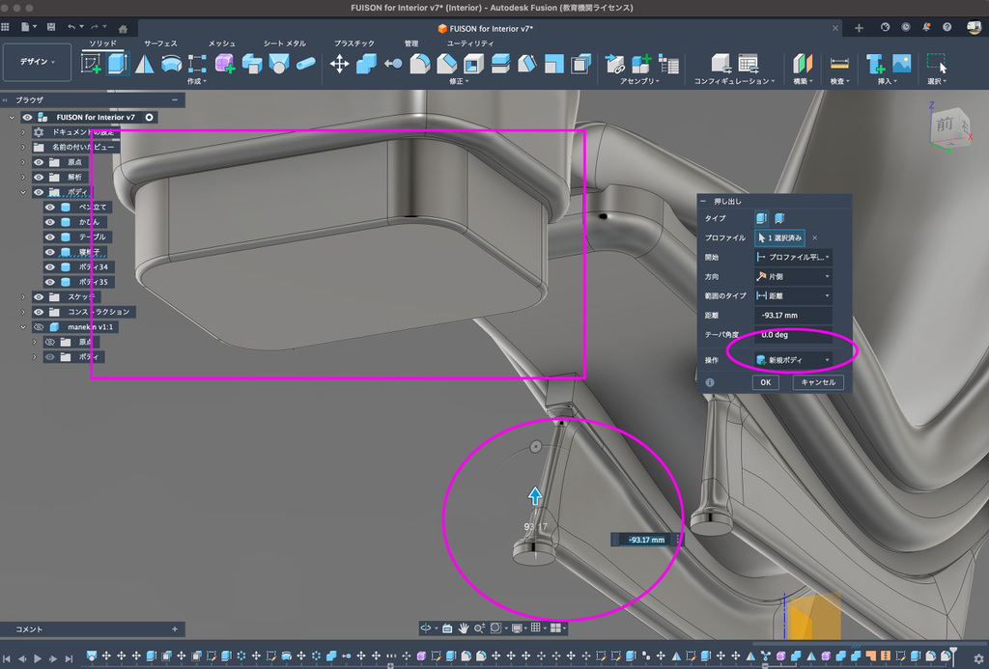Select the thin extrude type icon
This screenshot has width=989, height=669.
click(779, 218)
